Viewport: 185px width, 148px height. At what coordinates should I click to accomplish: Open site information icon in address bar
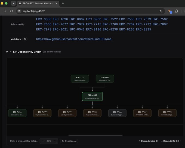[19, 11]
